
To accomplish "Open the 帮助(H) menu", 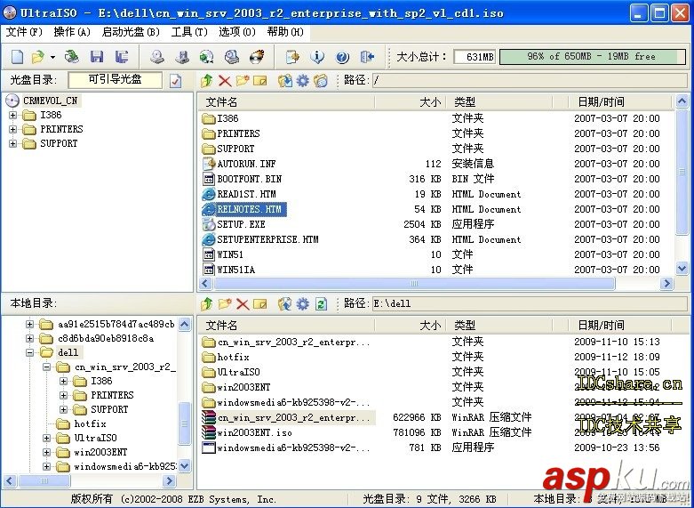I will click(285, 32).
